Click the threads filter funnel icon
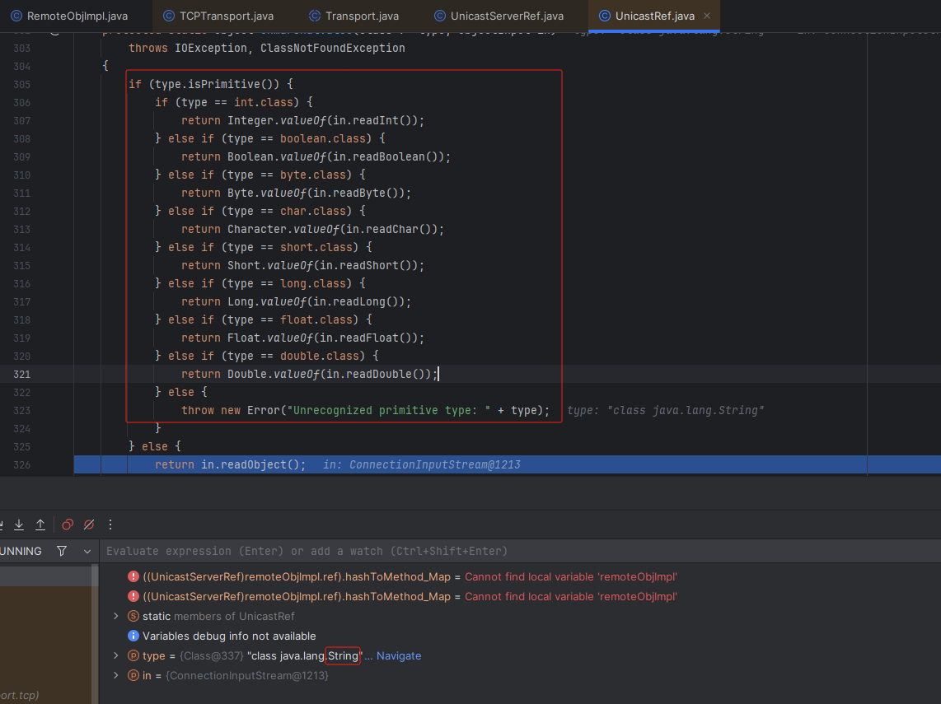 pyautogui.click(x=62, y=551)
